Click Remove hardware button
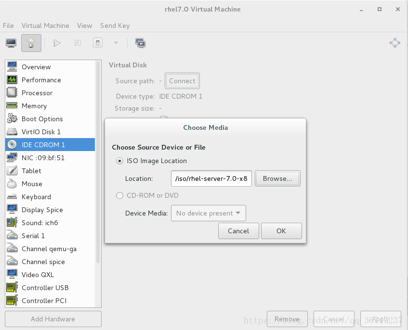 pos(287,319)
